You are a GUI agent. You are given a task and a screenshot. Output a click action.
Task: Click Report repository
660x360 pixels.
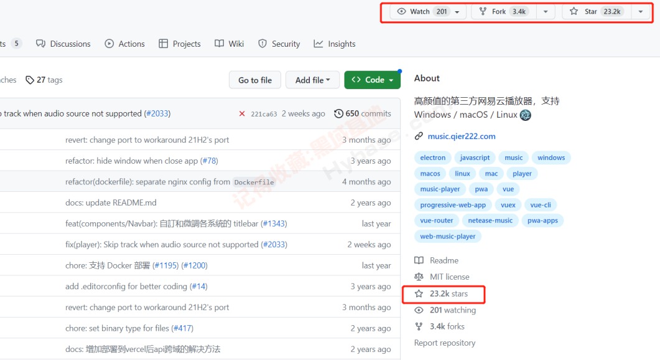pos(445,343)
